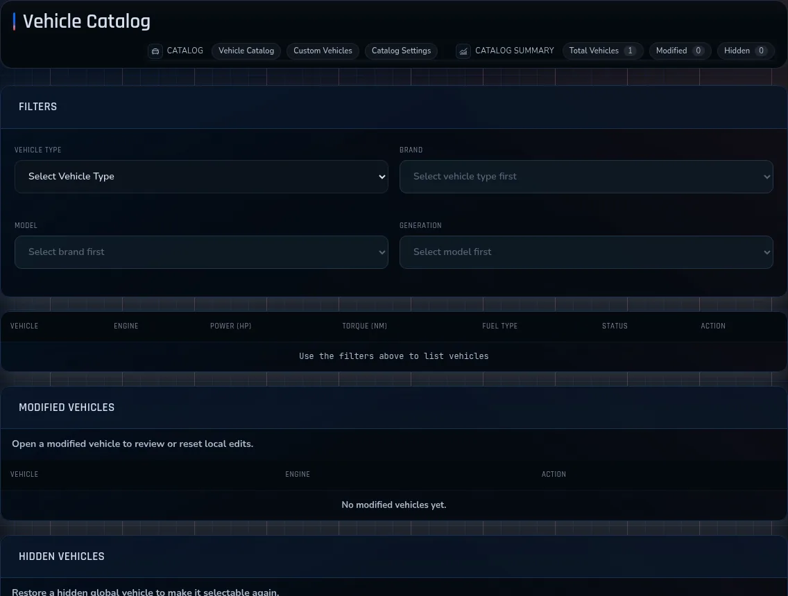Image resolution: width=788 pixels, height=596 pixels.
Task: Click the Vehicle header in the main vehicle table
Action: (x=24, y=326)
